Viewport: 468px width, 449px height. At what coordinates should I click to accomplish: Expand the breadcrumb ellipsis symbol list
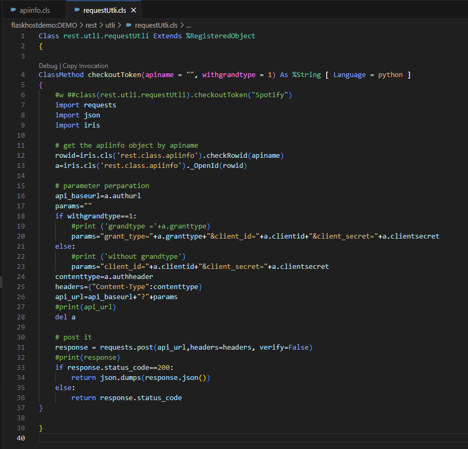pos(189,25)
